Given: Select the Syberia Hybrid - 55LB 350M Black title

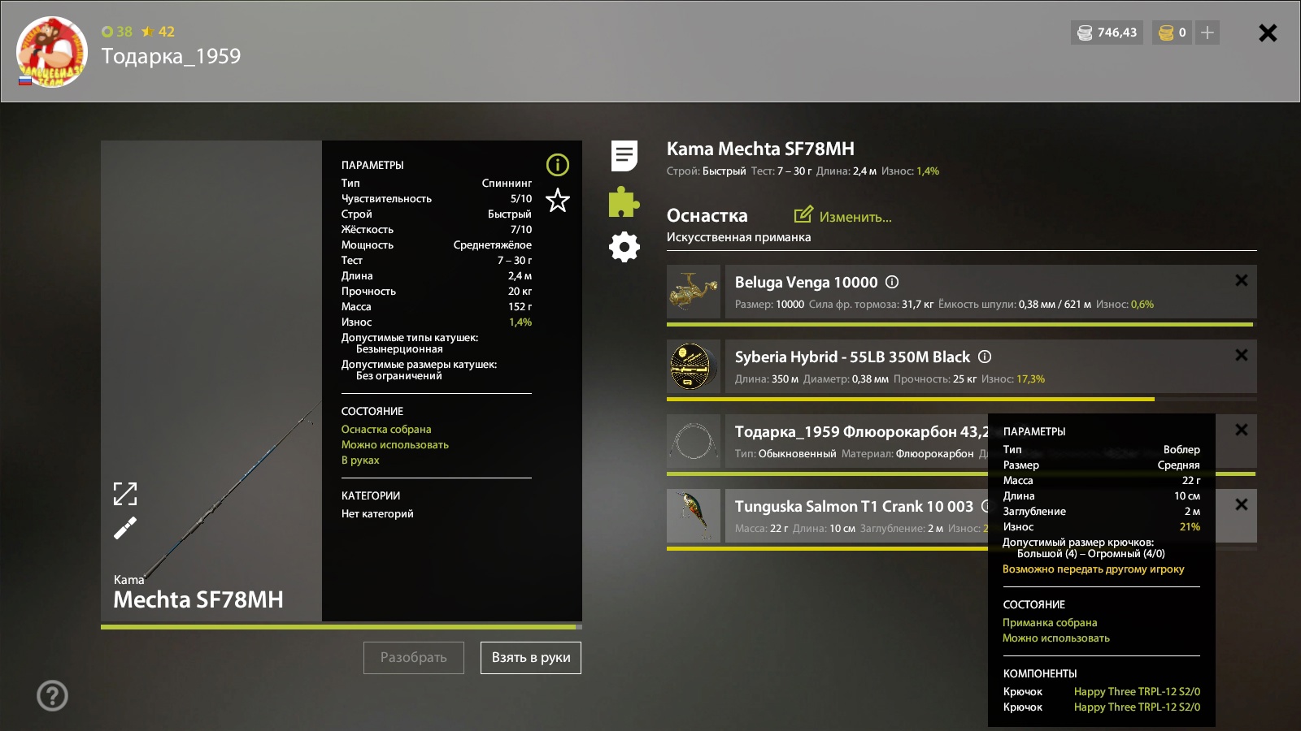Looking at the screenshot, I should tap(852, 357).
